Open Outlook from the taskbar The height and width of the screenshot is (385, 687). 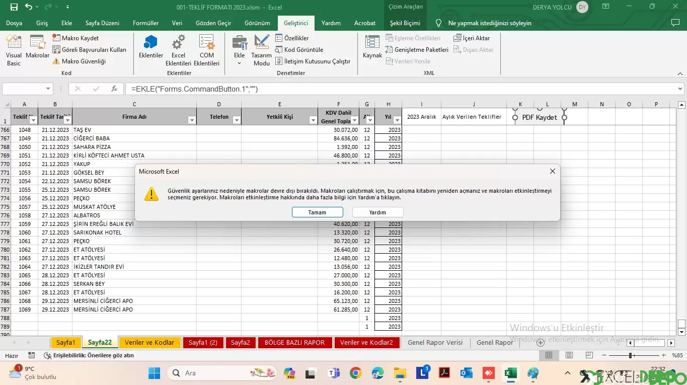click(x=467, y=373)
